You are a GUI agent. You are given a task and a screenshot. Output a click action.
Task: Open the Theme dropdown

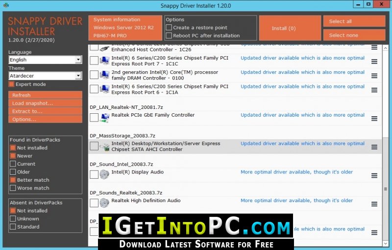(45, 76)
